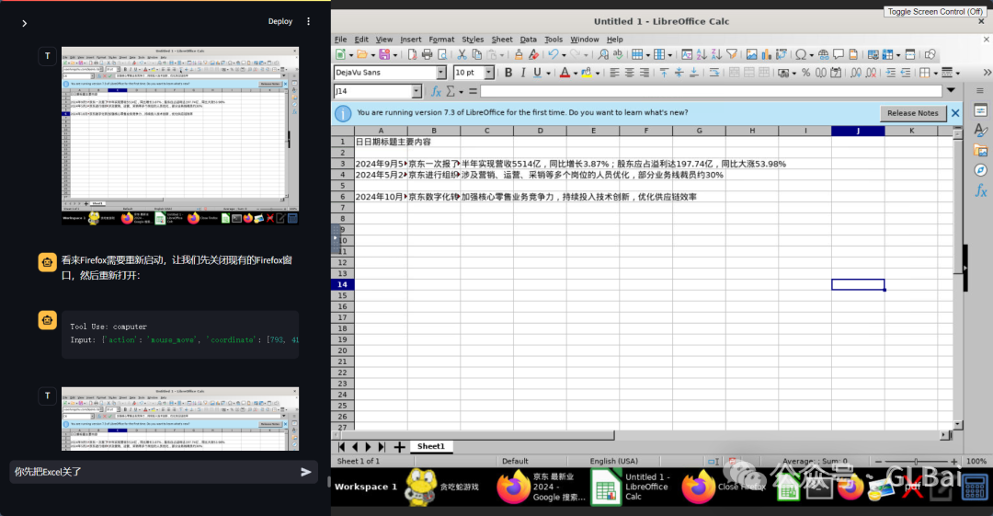Image resolution: width=993 pixels, height=516 pixels.
Task: Click background highlight yellow swatch
Action: (x=587, y=73)
